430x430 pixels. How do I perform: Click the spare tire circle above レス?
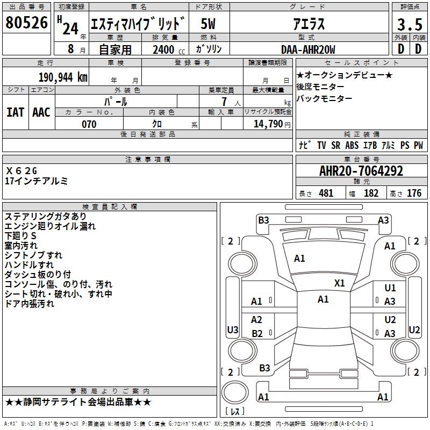click(x=235, y=392)
